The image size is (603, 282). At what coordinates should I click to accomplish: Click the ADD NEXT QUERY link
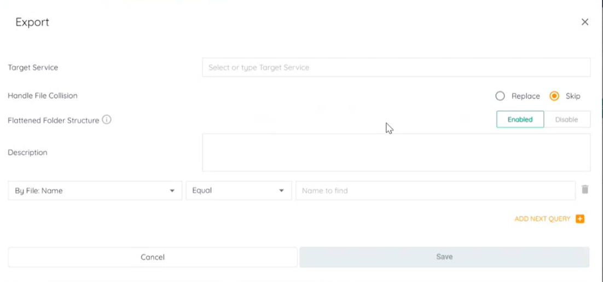[x=542, y=219]
